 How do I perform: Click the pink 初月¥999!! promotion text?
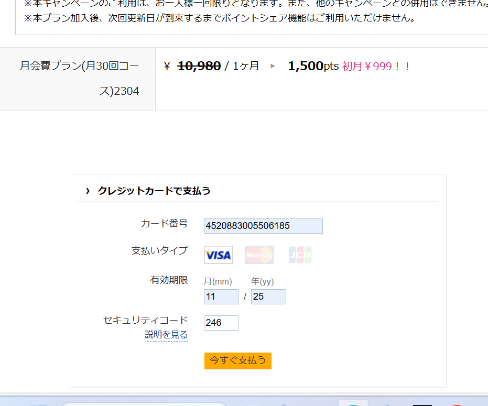click(376, 66)
